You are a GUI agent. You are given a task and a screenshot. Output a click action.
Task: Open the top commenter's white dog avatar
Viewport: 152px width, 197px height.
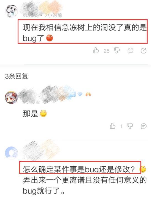coord(11,11)
